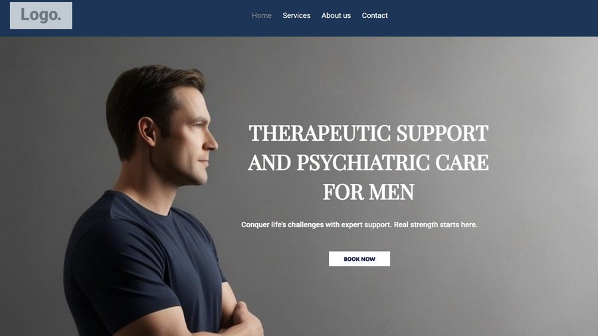Open the Services menu item
Screen dimensions: 598x336
click(296, 16)
